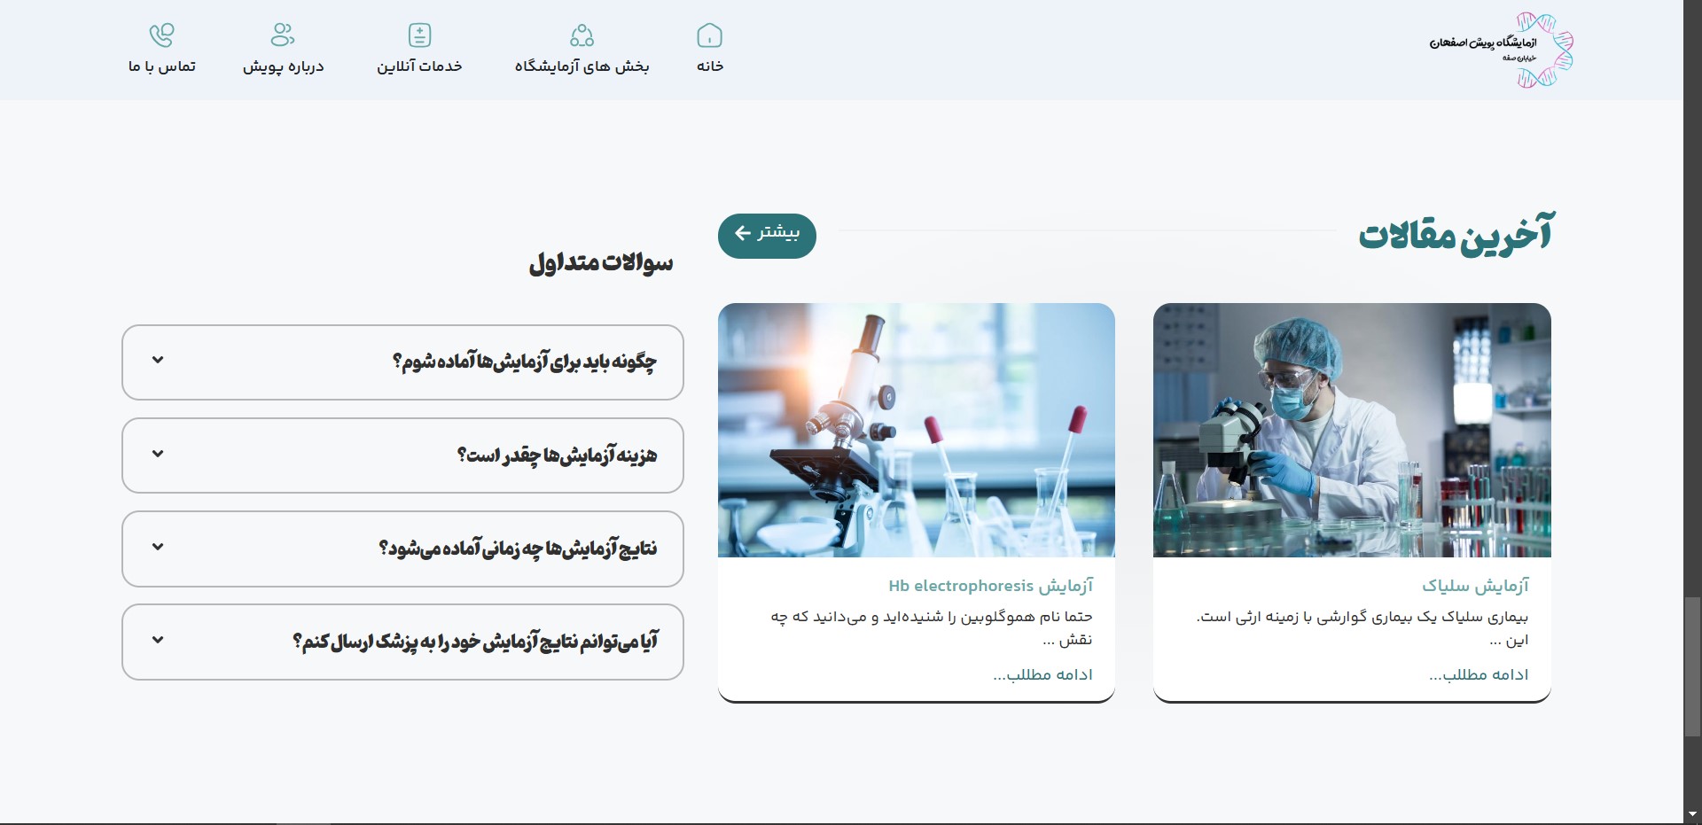Click ادامه مطلب under celiac test article
Image resolution: width=1702 pixels, height=825 pixels.
pyautogui.click(x=1479, y=675)
